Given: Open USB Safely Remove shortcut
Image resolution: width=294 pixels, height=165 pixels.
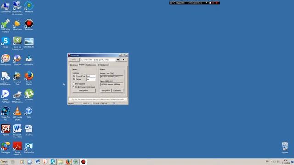Looking at the screenshot, I should click(6, 26).
